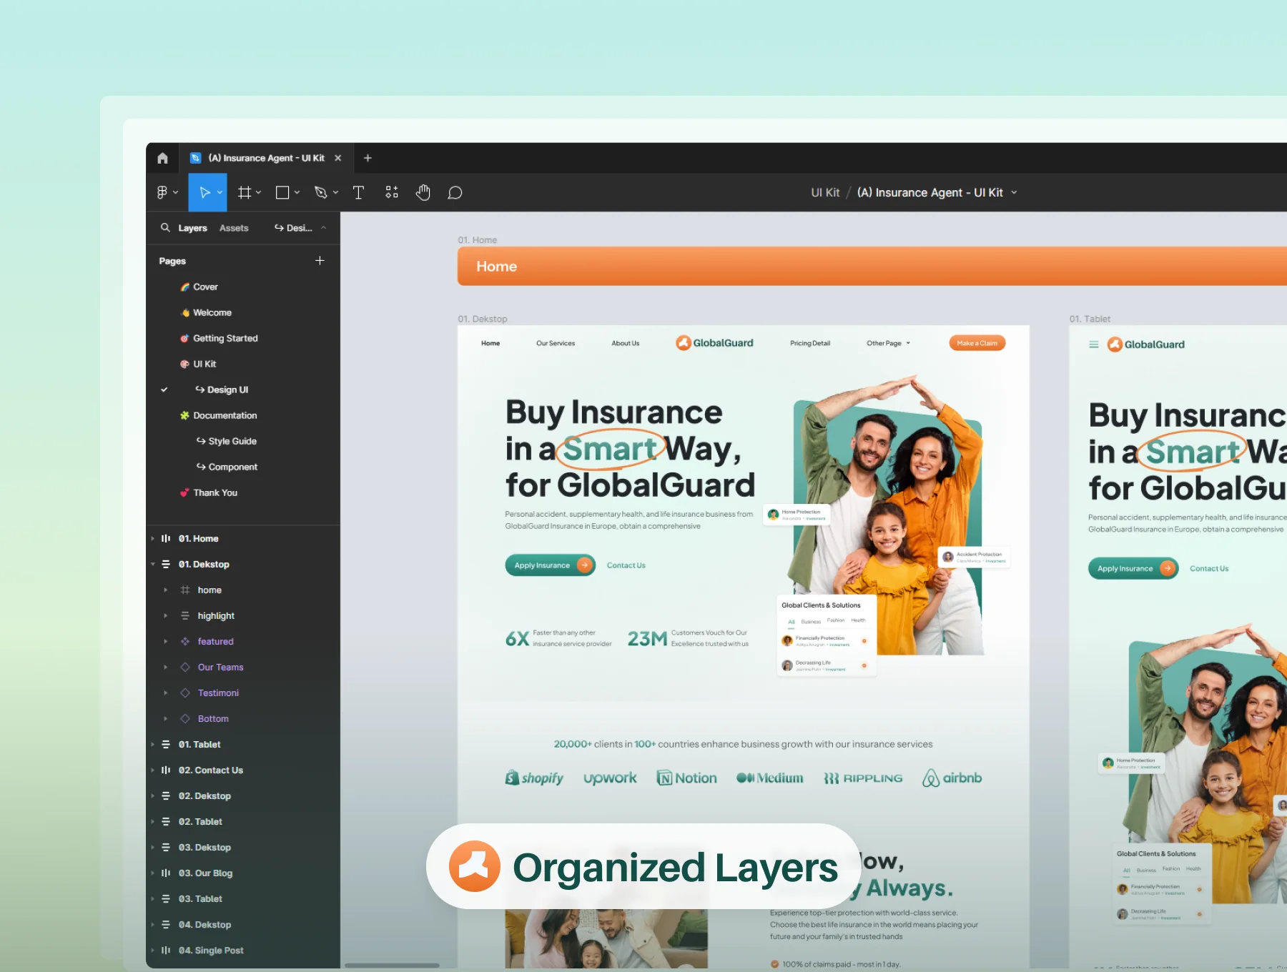Click About Us nav link
Image resolution: width=1287 pixels, height=972 pixels.
(625, 343)
